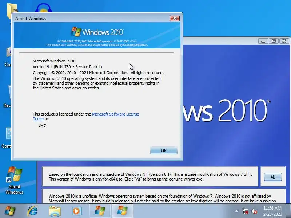Launch Internet Explorer from taskbar

pyautogui.click(x=32, y=211)
